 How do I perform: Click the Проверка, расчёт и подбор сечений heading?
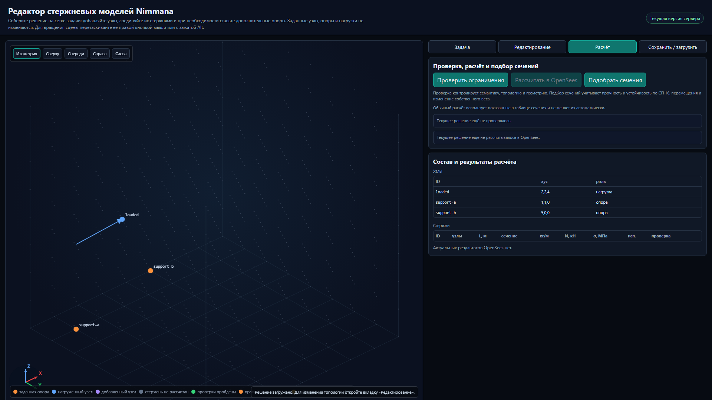[486, 66]
